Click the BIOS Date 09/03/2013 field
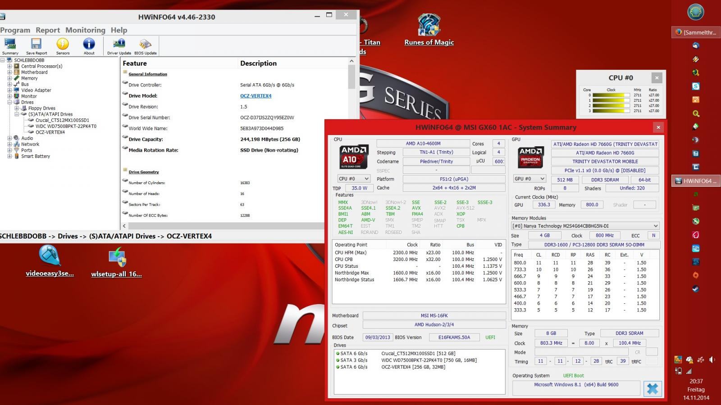Screen dimensions: 721x405 click(x=378, y=337)
